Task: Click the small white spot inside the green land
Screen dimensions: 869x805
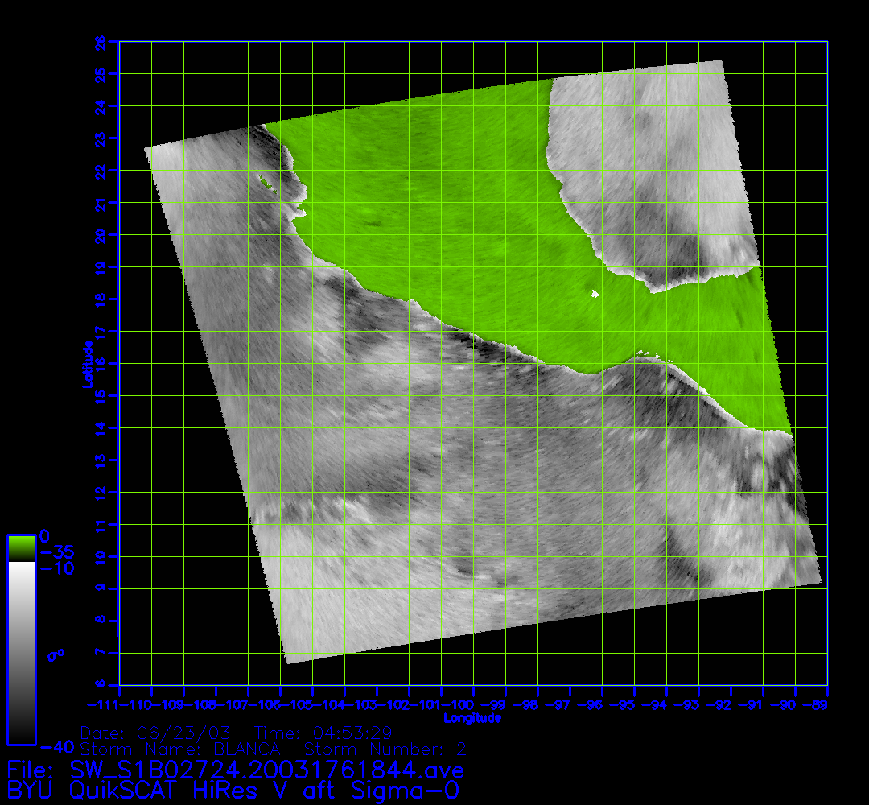Action: 595,294
